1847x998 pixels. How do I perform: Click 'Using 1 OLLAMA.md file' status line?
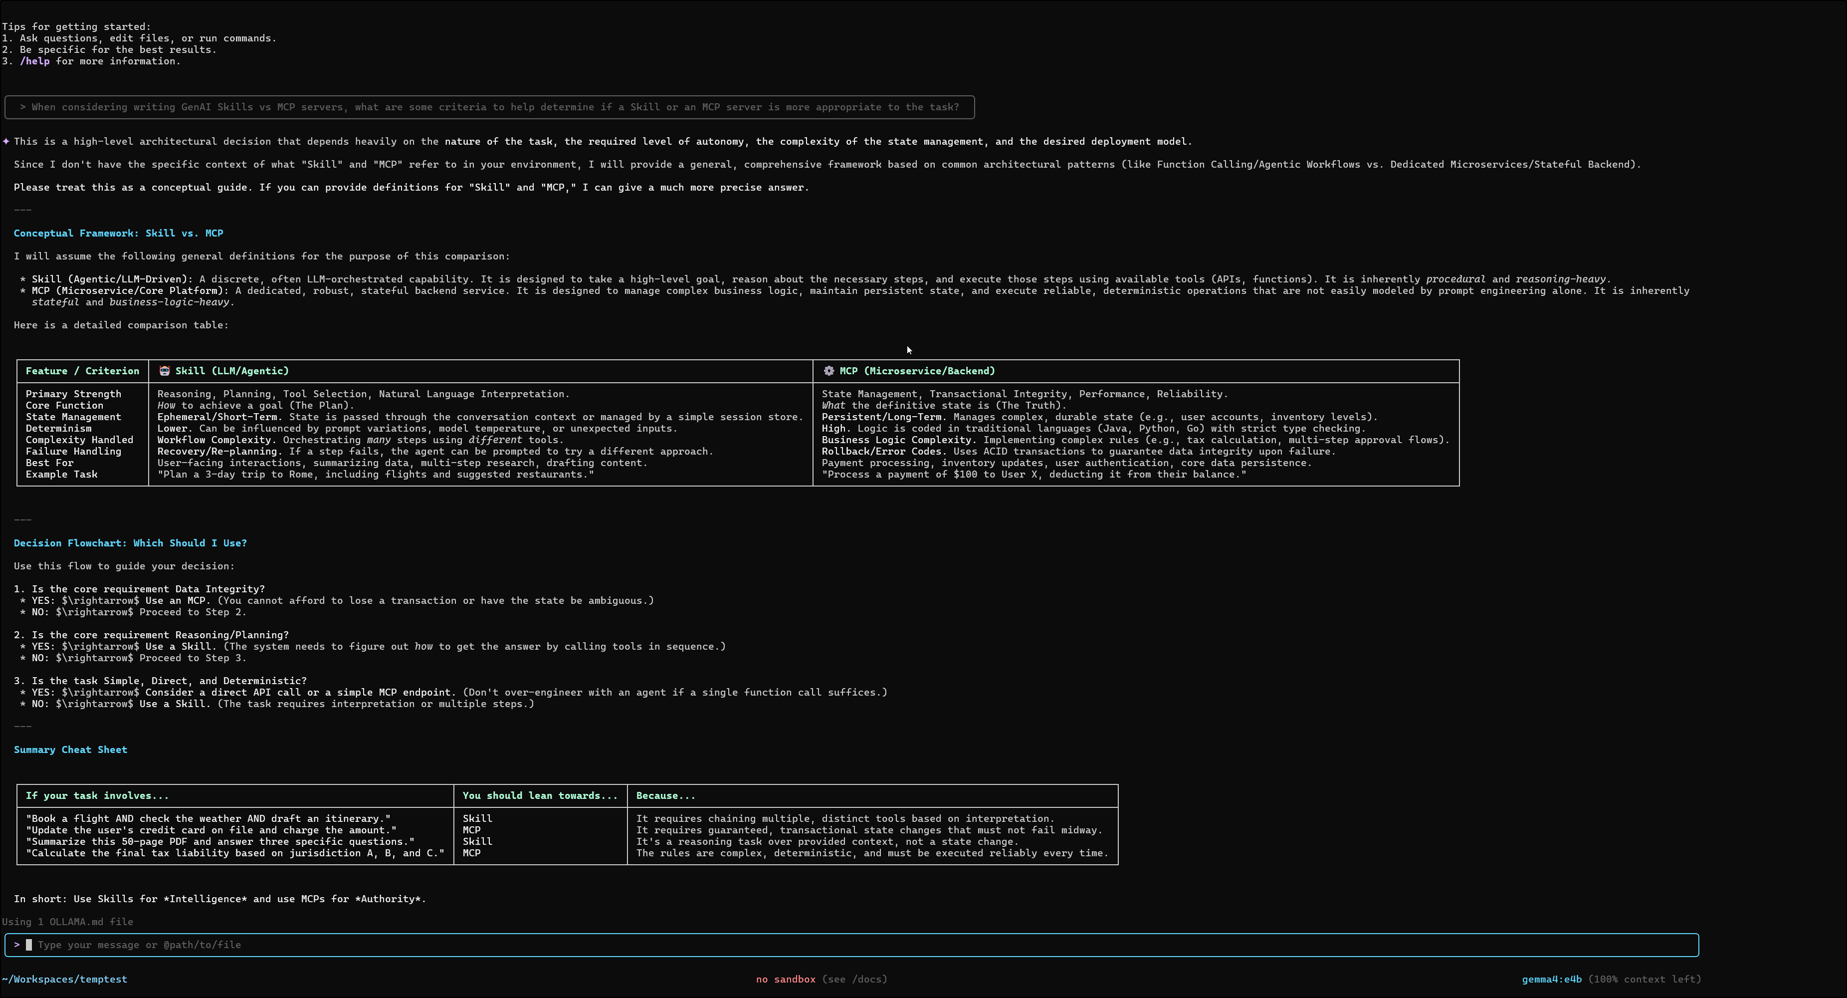(x=67, y=922)
